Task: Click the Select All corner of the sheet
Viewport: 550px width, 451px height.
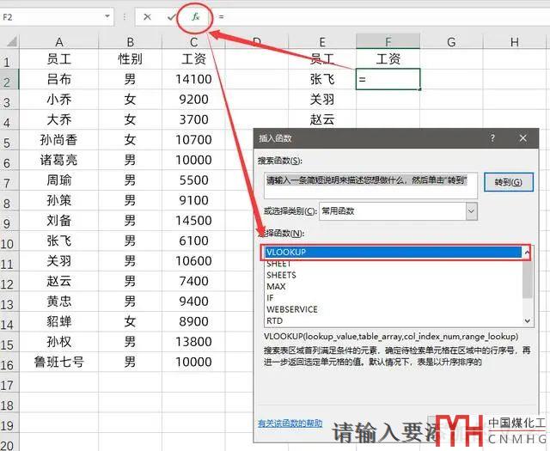Action: (x=10, y=41)
